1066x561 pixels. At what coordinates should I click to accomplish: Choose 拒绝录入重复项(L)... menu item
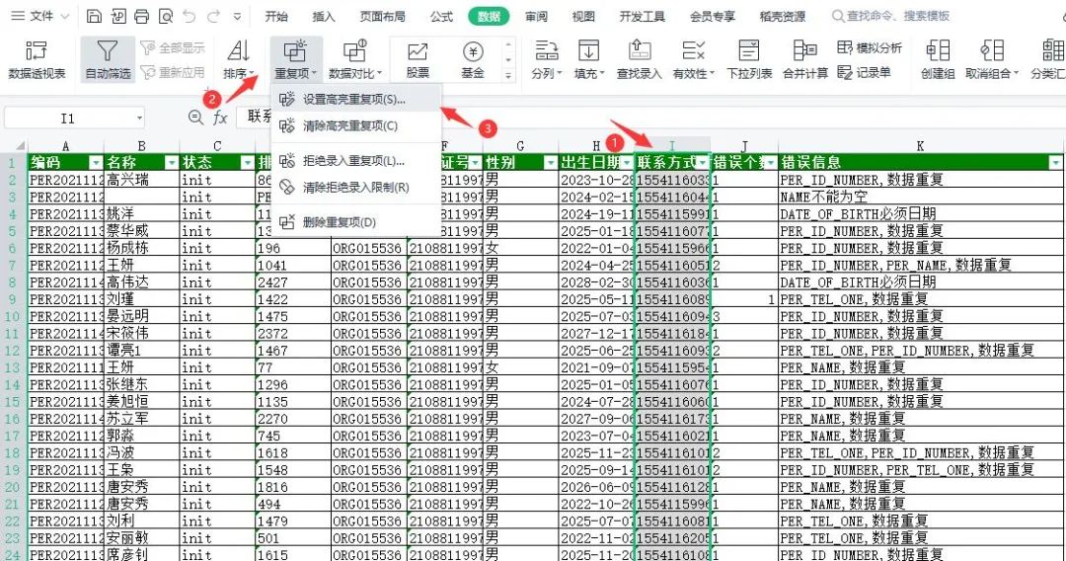[x=356, y=160]
